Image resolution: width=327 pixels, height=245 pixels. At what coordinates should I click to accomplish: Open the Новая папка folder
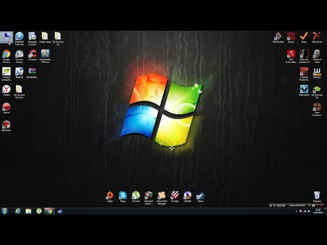(45, 37)
